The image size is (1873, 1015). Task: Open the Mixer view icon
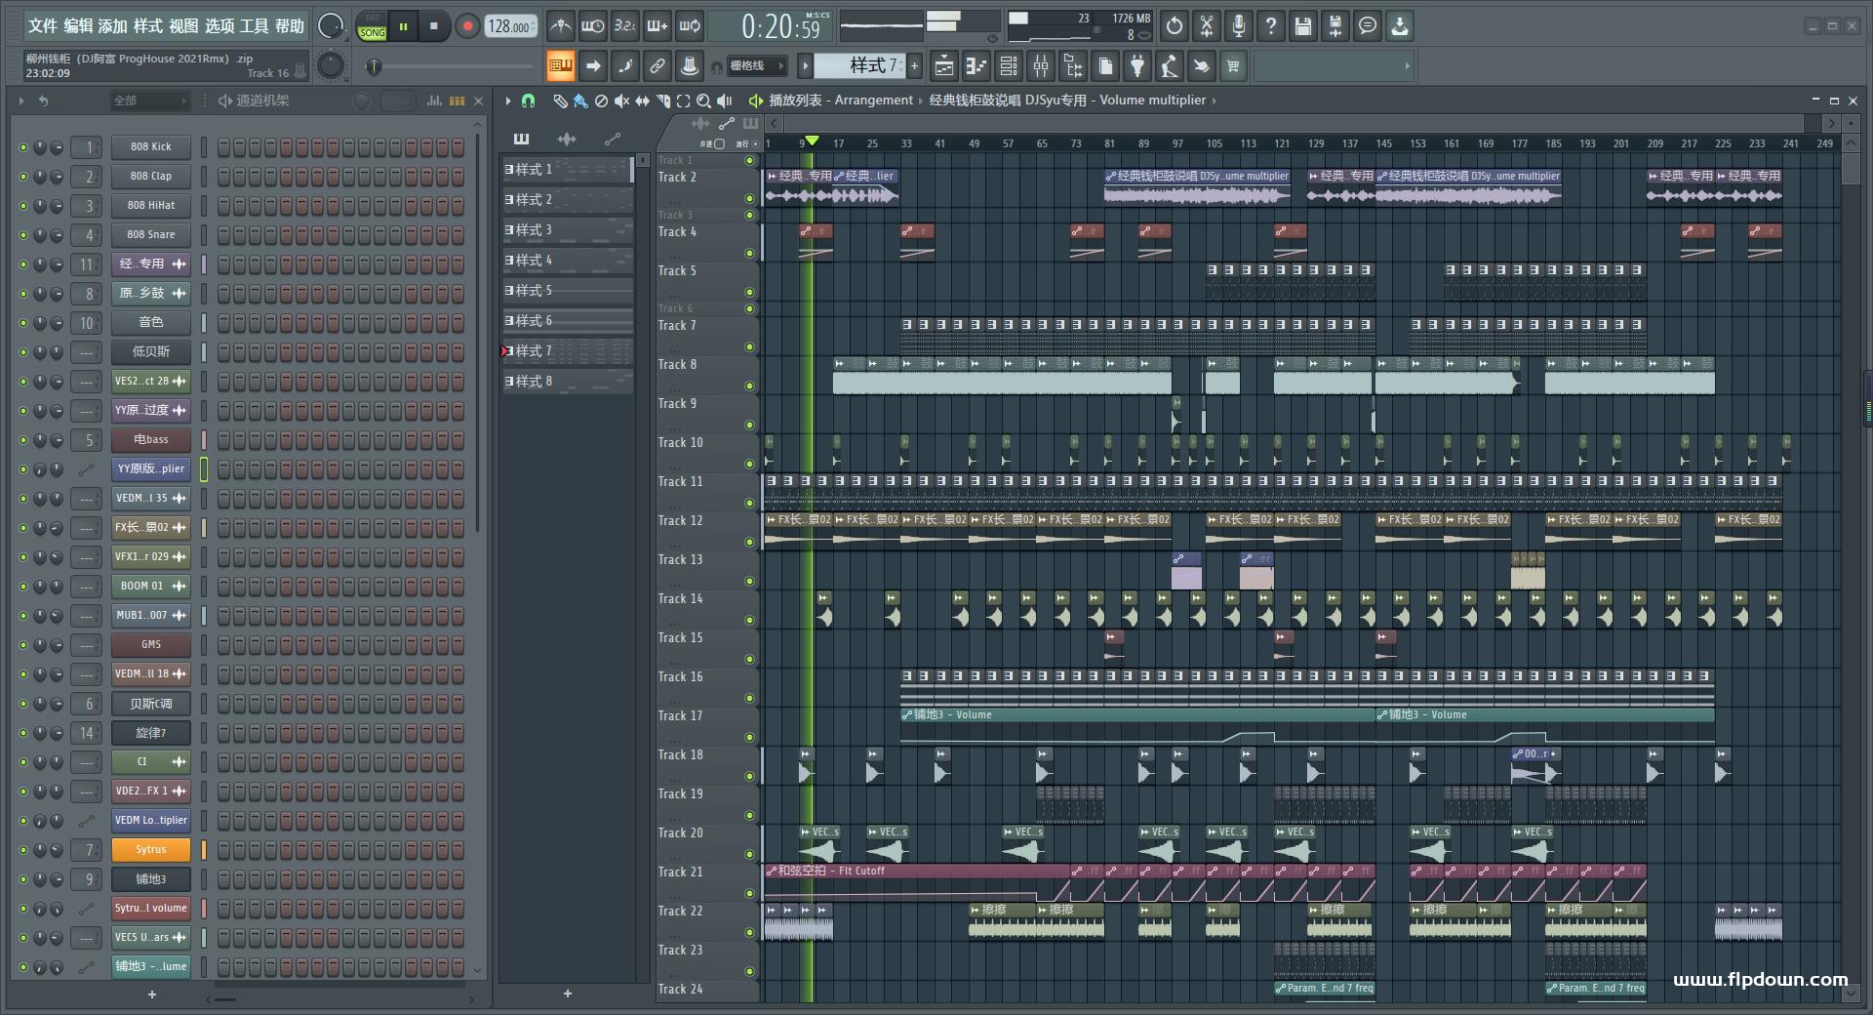[1041, 66]
